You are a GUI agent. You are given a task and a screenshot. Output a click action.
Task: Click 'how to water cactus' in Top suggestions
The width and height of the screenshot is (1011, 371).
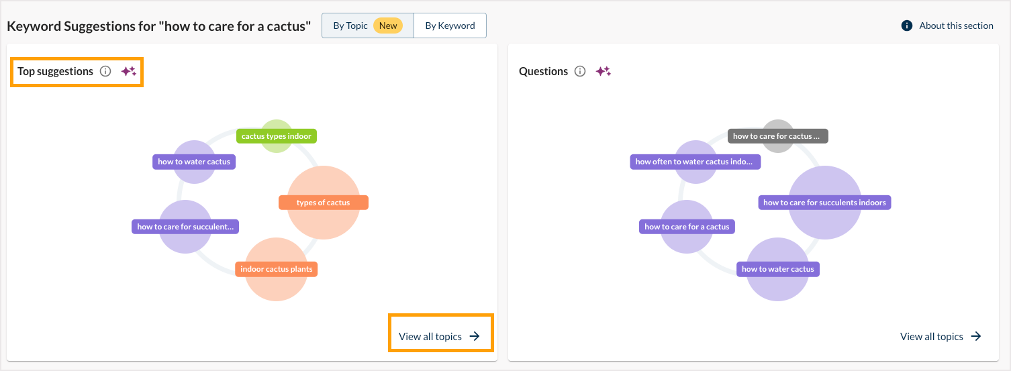pos(194,162)
